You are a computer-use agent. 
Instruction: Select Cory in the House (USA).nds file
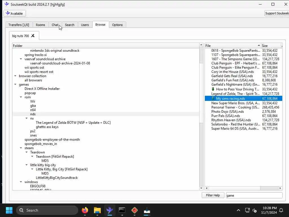tap(233, 72)
